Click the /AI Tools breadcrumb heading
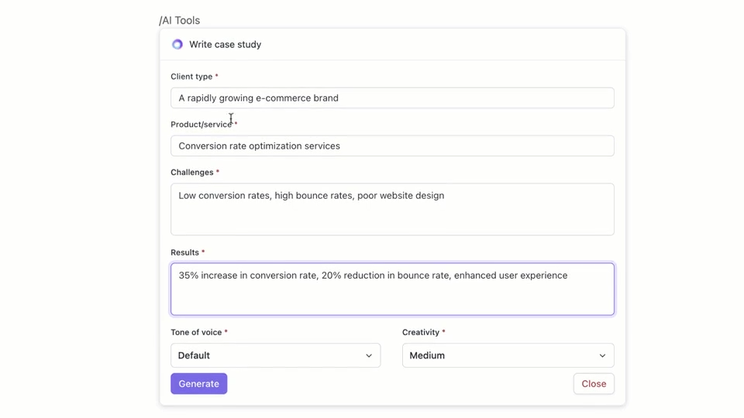Screen dimensions: 744x418 tap(180, 21)
